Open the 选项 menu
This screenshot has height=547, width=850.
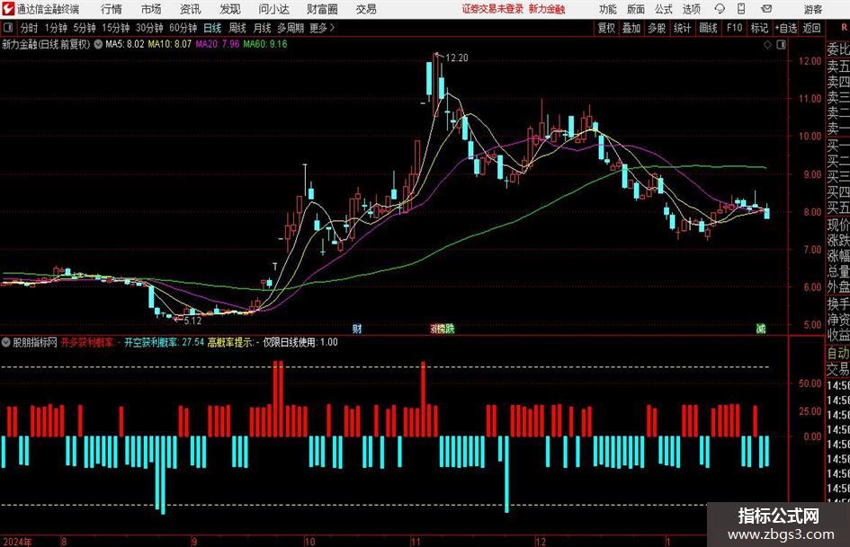click(691, 9)
